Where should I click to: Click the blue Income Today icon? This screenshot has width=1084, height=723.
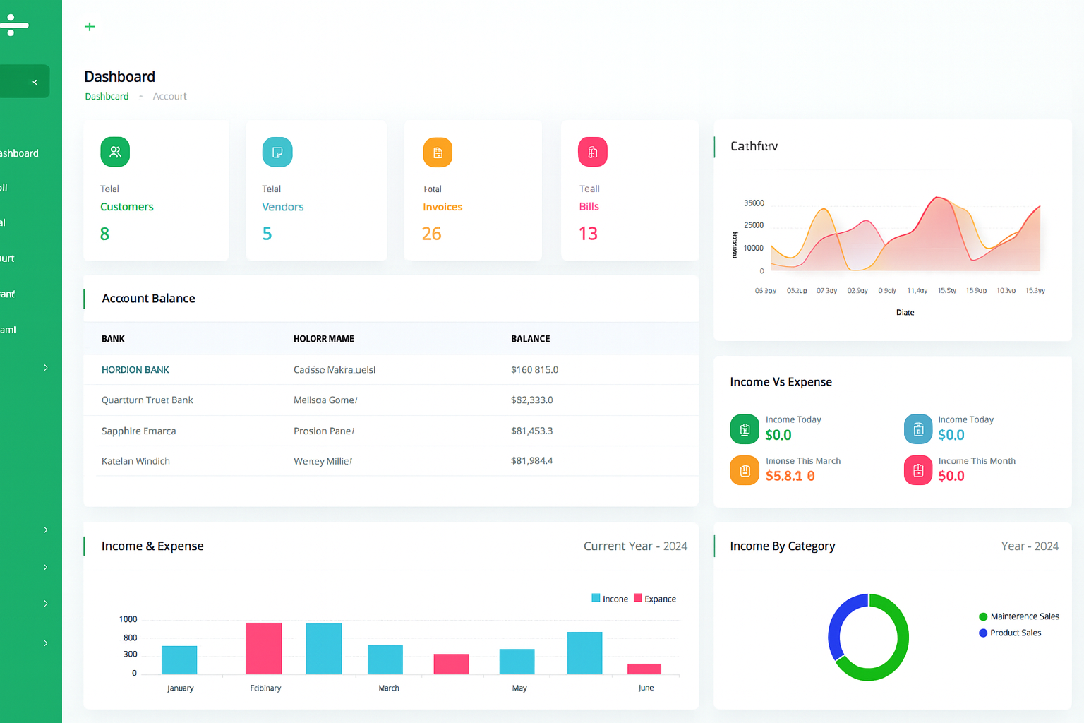(918, 429)
